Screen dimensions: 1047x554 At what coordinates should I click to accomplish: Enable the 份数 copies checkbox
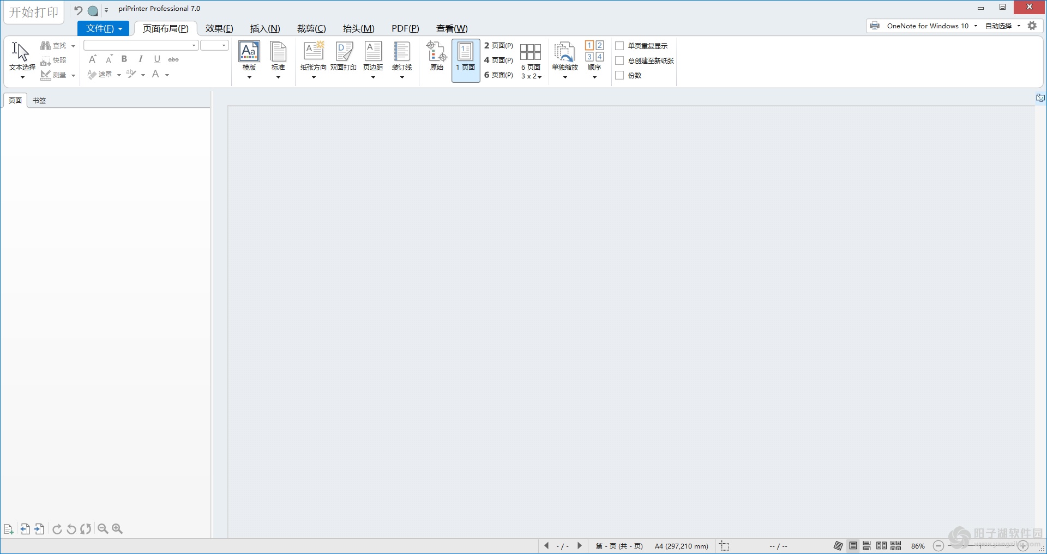[x=619, y=75]
